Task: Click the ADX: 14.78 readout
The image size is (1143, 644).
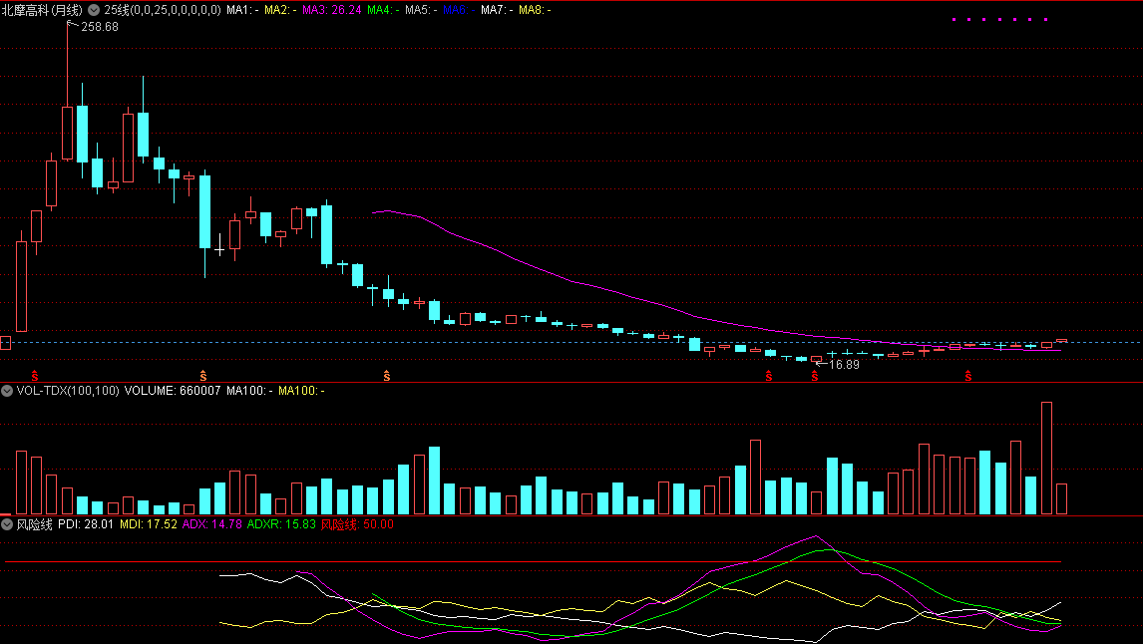Action: pos(212,523)
